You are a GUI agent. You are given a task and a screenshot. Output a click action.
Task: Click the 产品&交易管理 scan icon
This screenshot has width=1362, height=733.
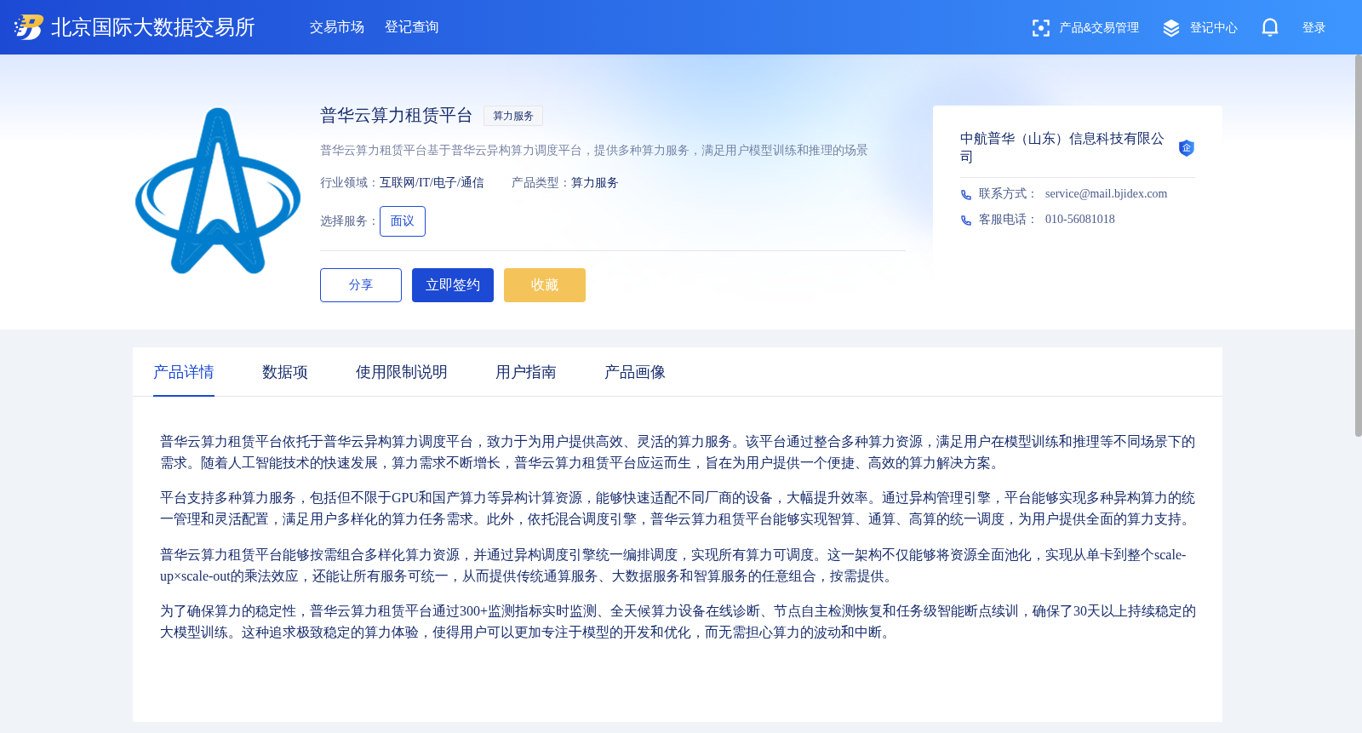tap(1040, 28)
